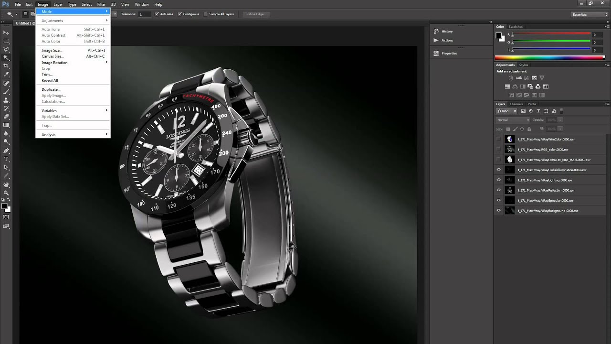Viewport: 611px width, 344px height.
Task: Show the RGB_color layer
Action: [499, 150]
